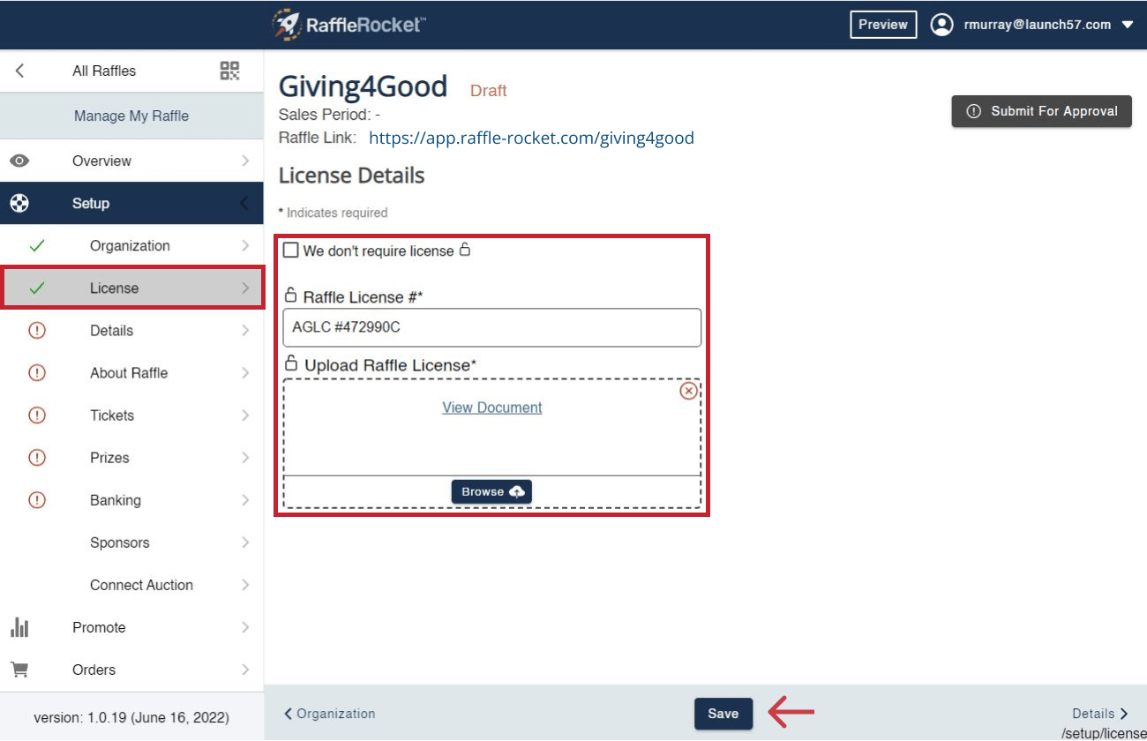This screenshot has height=741, width=1147.
Task: Click the bar chart icon beside Promote
Action: click(x=19, y=627)
